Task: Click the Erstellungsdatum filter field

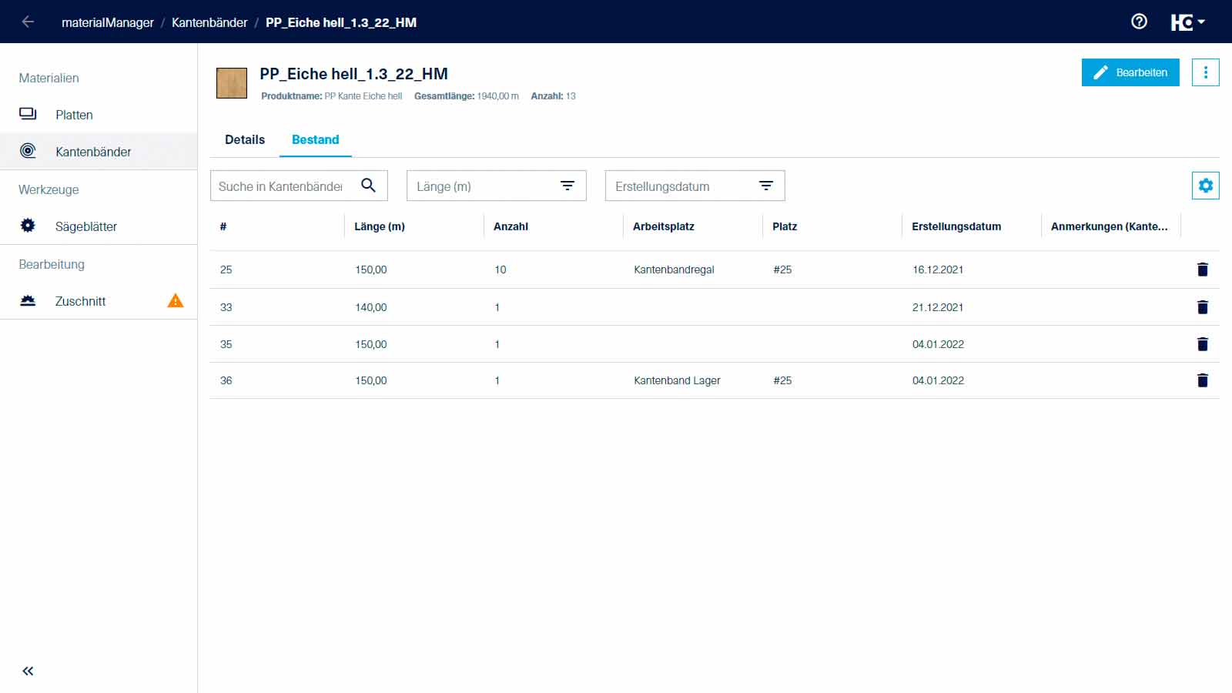Action: 695,186
